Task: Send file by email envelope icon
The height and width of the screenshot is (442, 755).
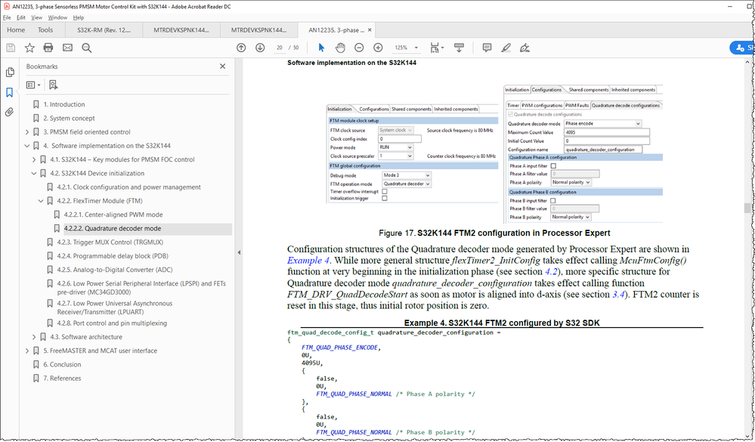Action: pyautogui.click(x=67, y=48)
